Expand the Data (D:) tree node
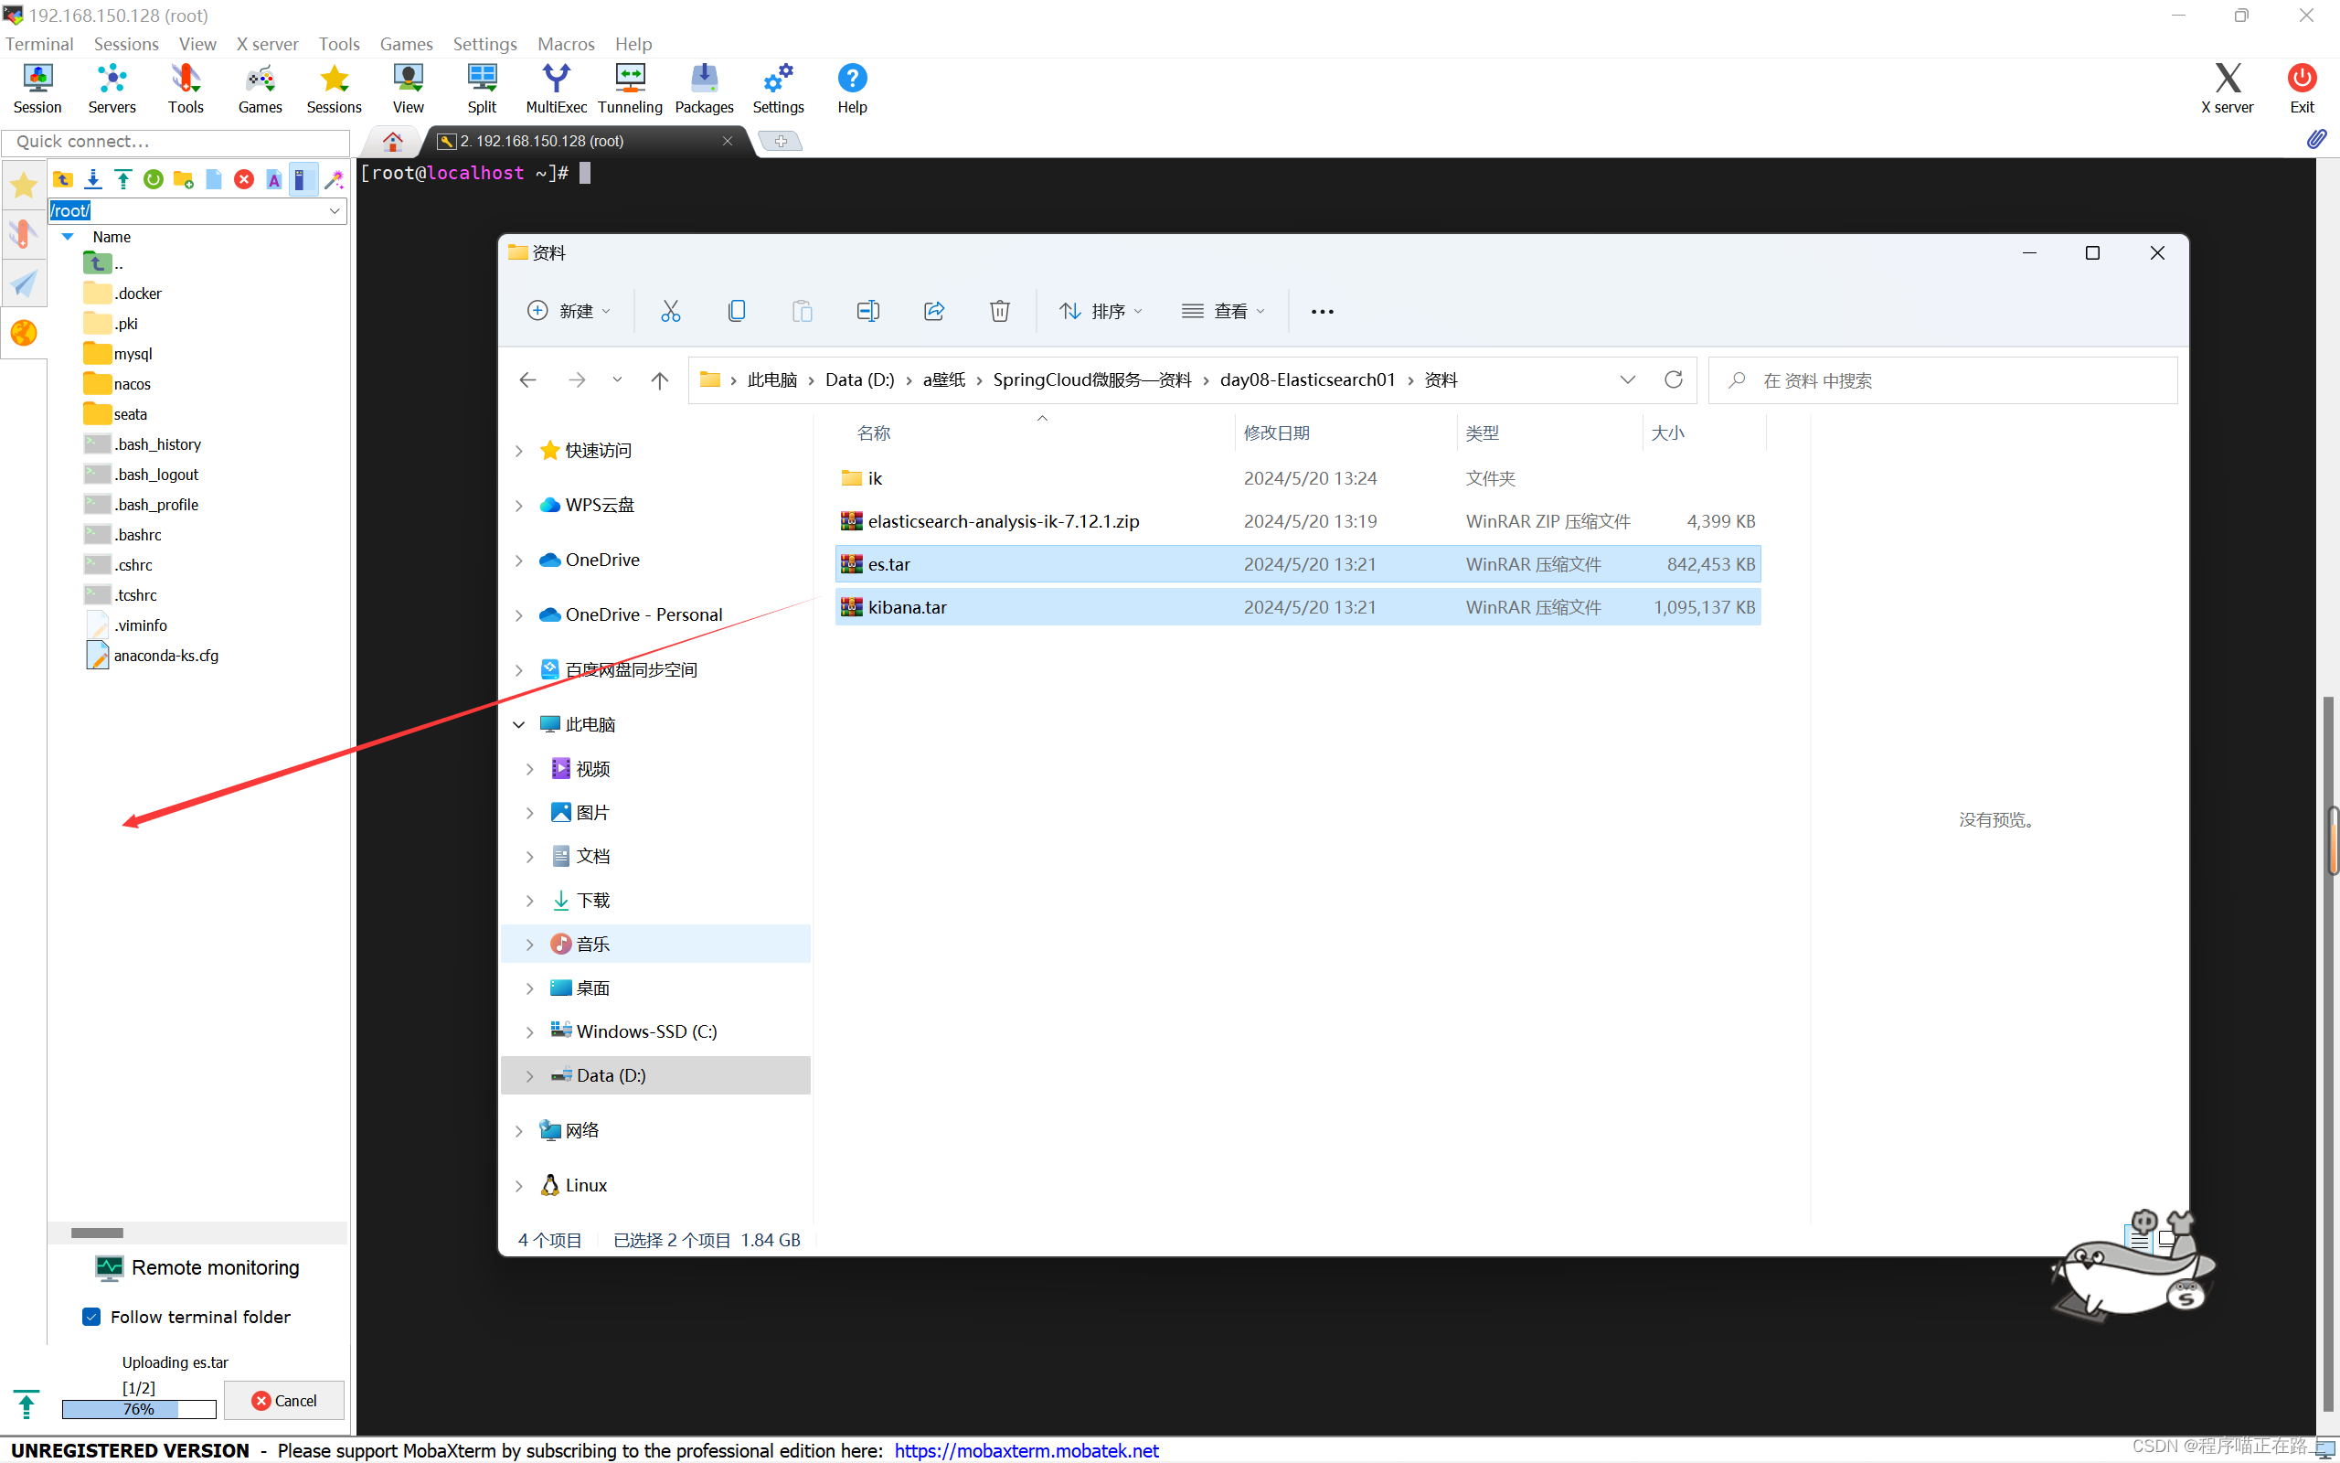Image resolution: width=2340 pixels, height=1463 pixels. 530,1076
